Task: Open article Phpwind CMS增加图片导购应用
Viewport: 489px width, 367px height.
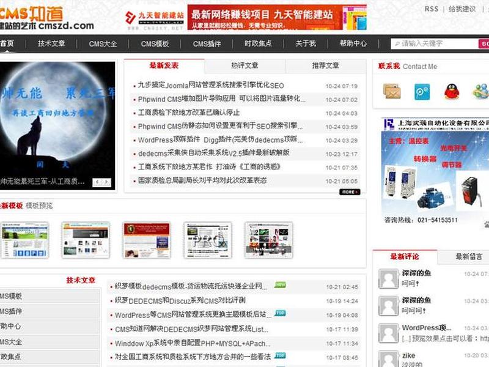Action: click(222, 99)
